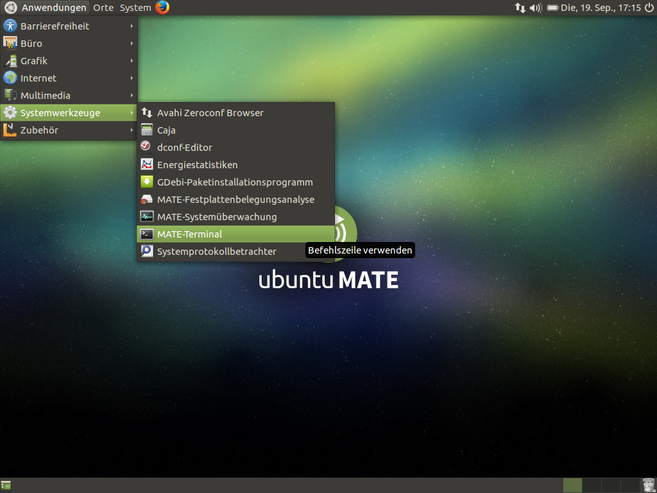Screen dimensions: 657x493
Task: Click the dconf-Editor red checkmark icon
Action: 147,147
